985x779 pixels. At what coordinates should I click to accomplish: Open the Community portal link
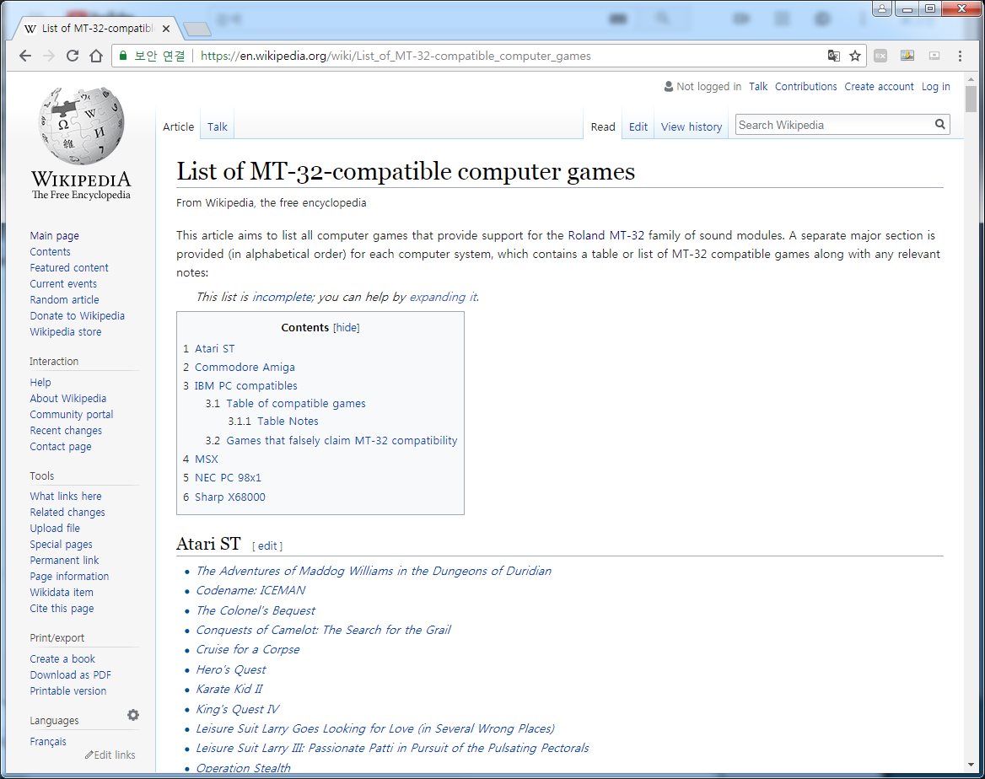[x=72, y=415]
